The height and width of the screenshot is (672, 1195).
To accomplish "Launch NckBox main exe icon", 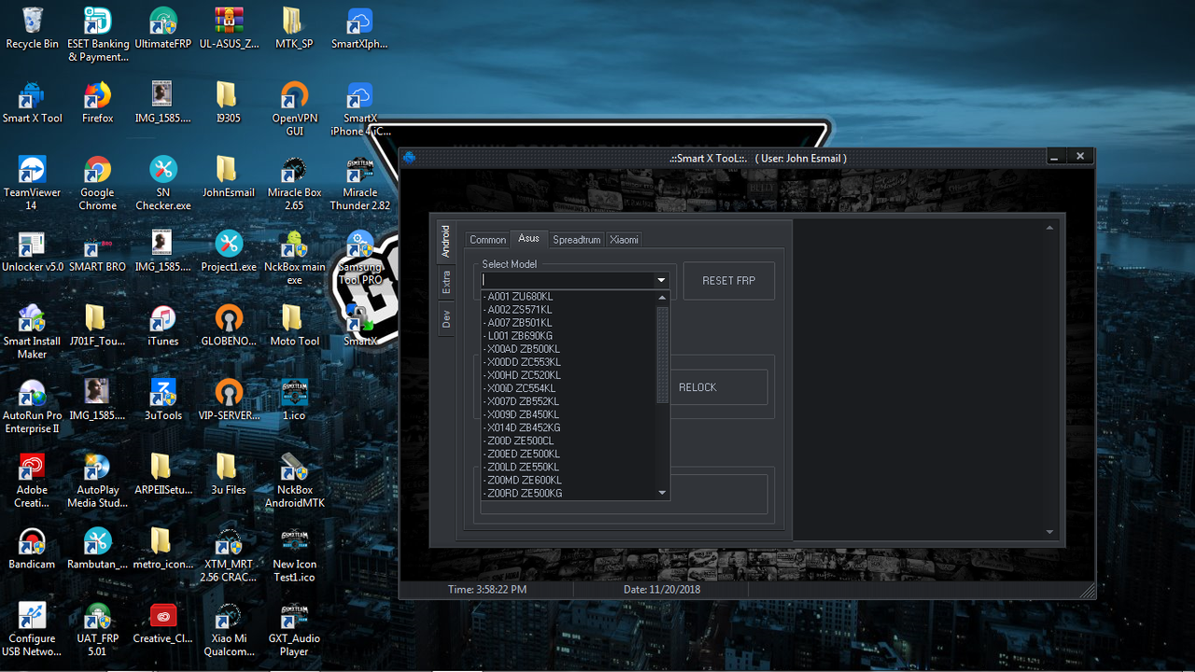I will pyautogui.click(x=294, y=258).
